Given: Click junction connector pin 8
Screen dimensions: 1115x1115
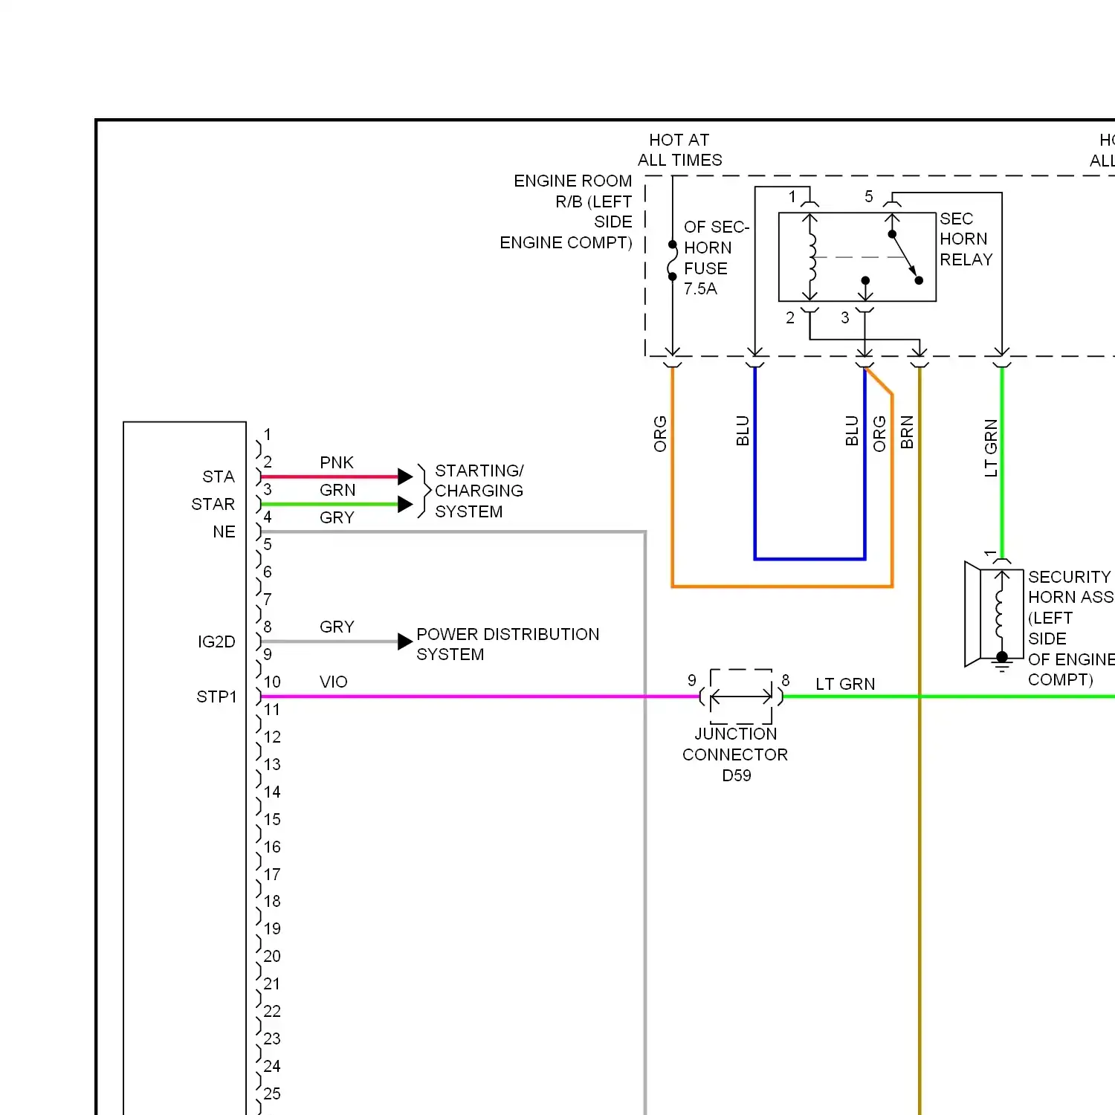Looking at the screenshot, I should click(786, 680).
